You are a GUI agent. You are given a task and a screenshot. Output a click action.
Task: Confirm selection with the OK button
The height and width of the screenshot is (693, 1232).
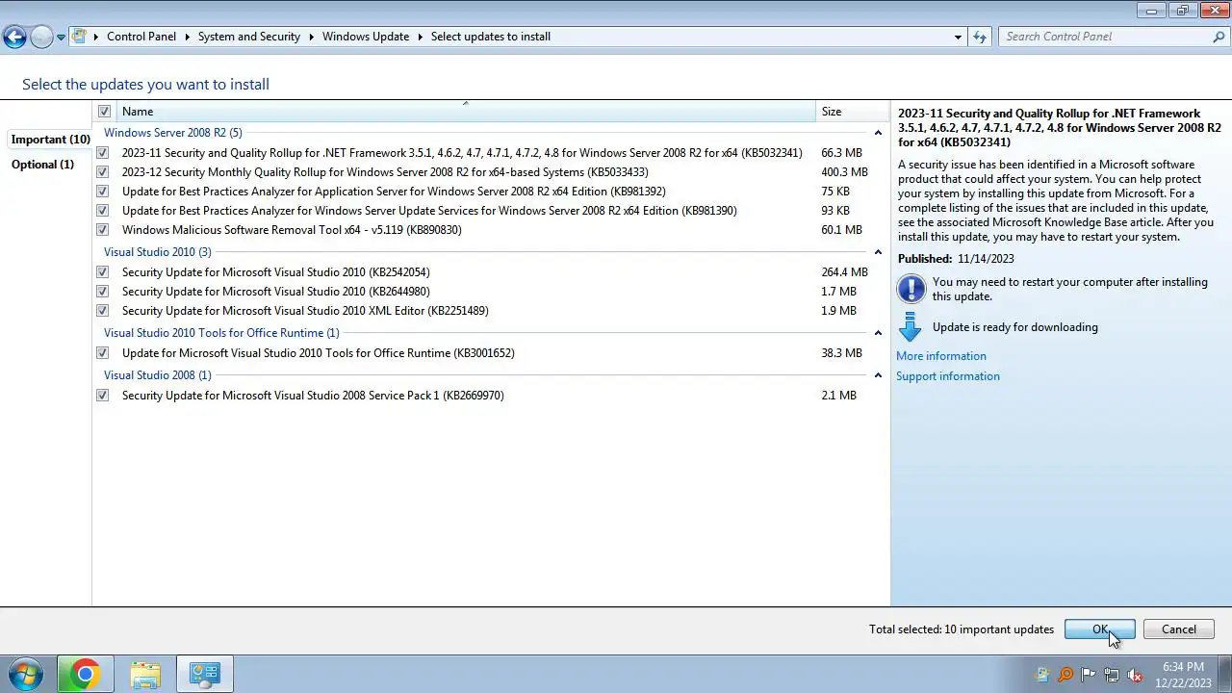click(1100, 629)
